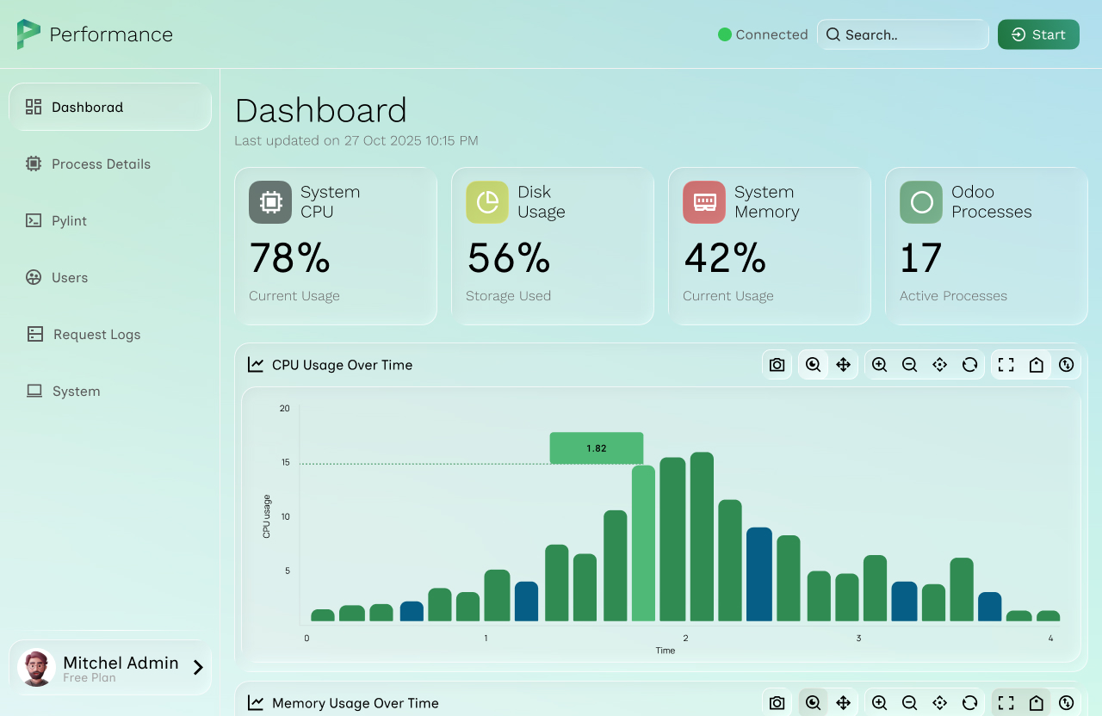This screenshot has width=1102, height=716.
Task: Click the autoscale diamond icon on CPU chart
Action: pyautogui.click(x=939, y=365)
